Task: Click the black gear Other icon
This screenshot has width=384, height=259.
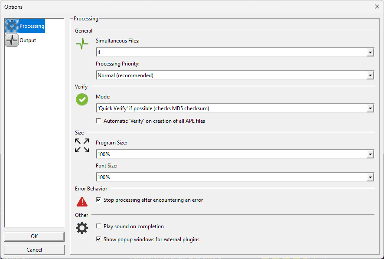Action: point(82,228)
